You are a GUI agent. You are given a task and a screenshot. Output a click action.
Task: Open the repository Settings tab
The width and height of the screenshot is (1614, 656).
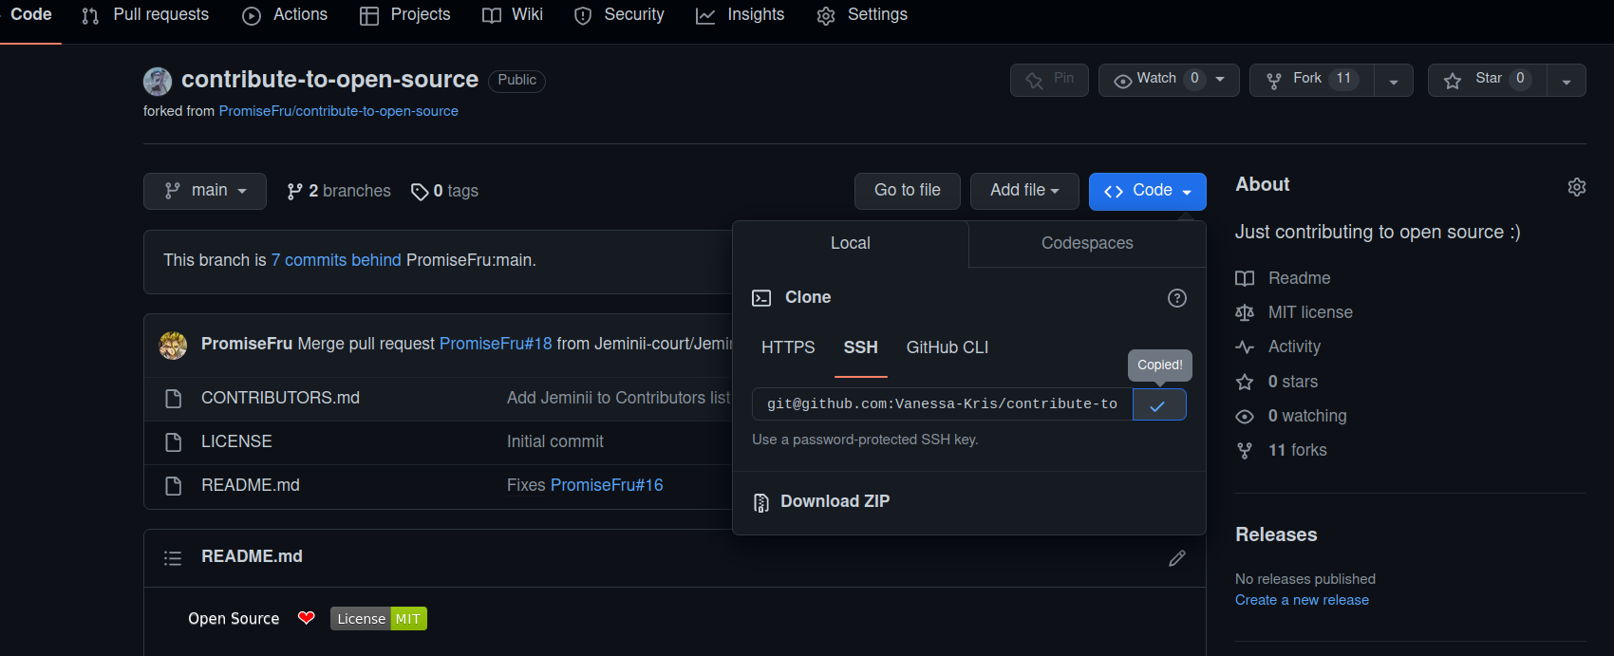point(862,15)
